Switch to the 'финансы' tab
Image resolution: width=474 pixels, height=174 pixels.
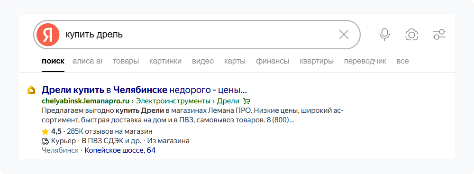[273, 61]
